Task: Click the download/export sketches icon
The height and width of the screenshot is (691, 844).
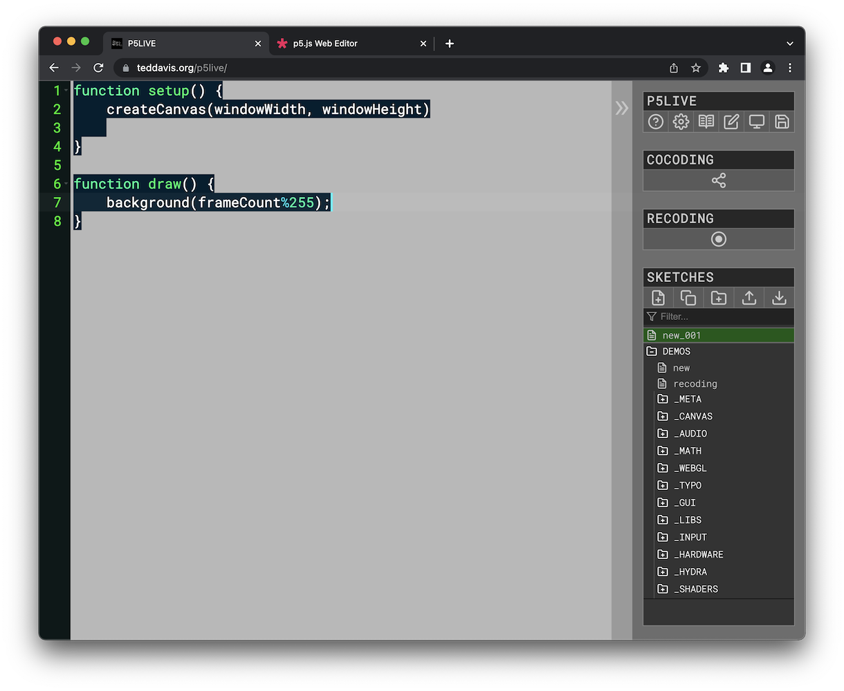Action: (779, 298)
